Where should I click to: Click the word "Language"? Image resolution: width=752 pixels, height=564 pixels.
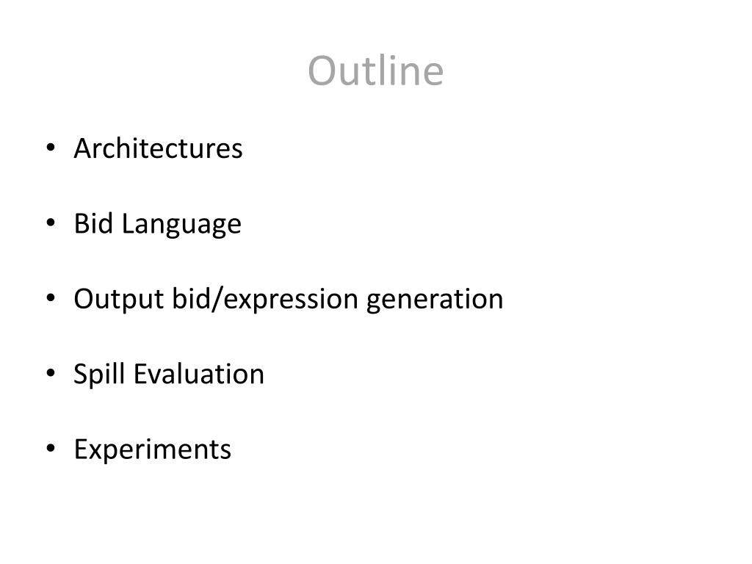coord(181,225)
